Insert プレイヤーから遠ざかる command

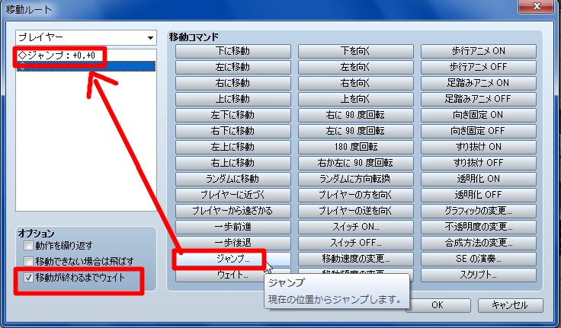coord(233,211)
